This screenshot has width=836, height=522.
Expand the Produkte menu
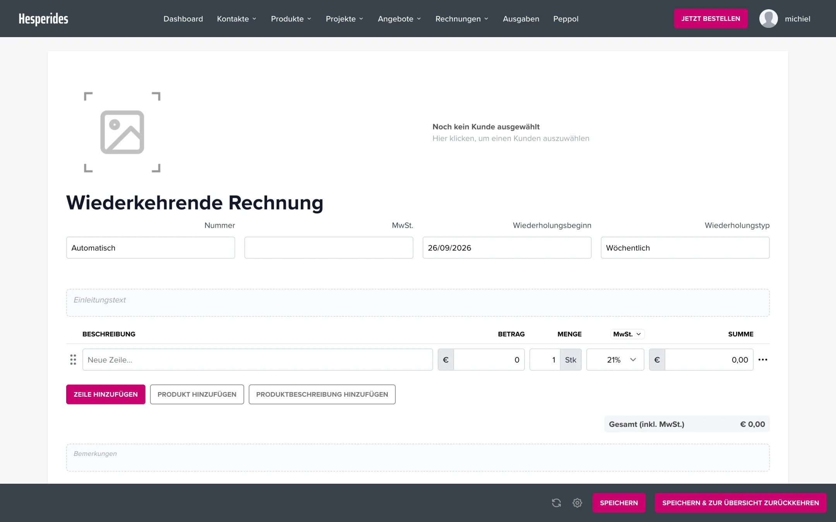pyautogui.click(x=291, y=19)
